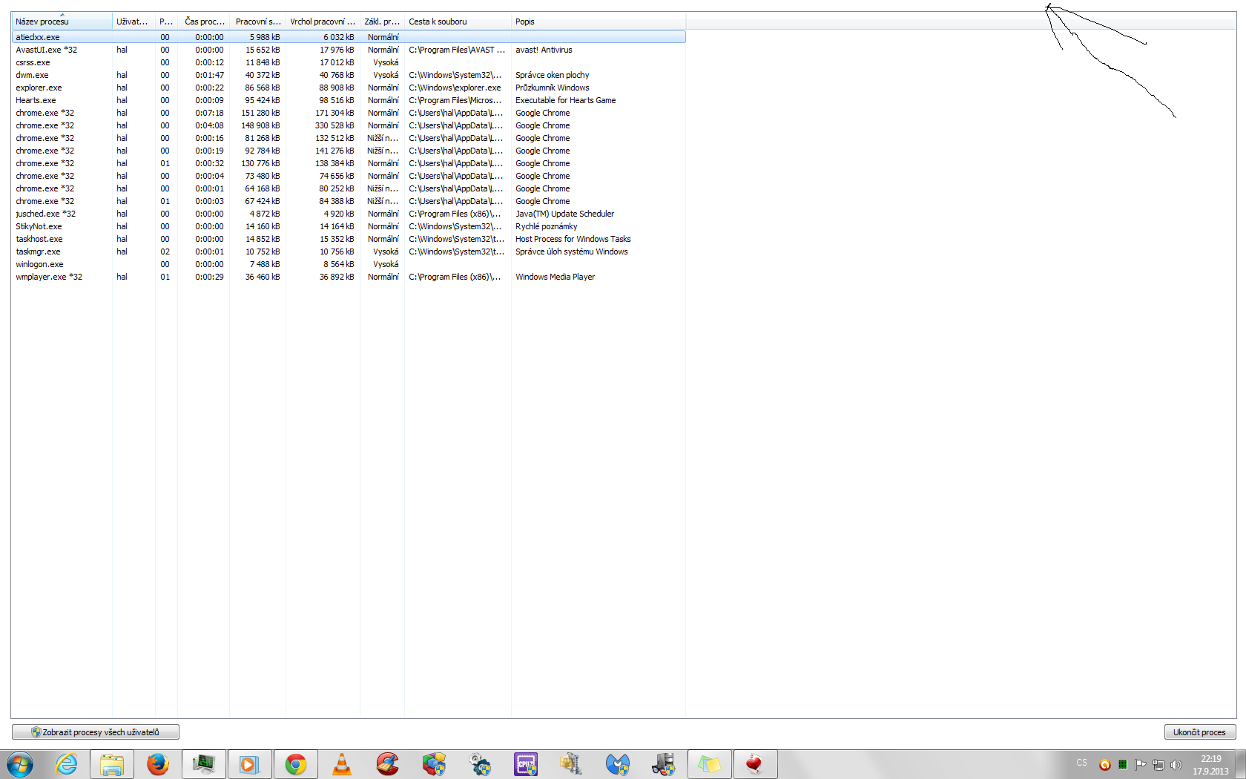Screen dimensions: 1246x779
Task: Launch Firefox from the taskbar
Action: [158, 764]
